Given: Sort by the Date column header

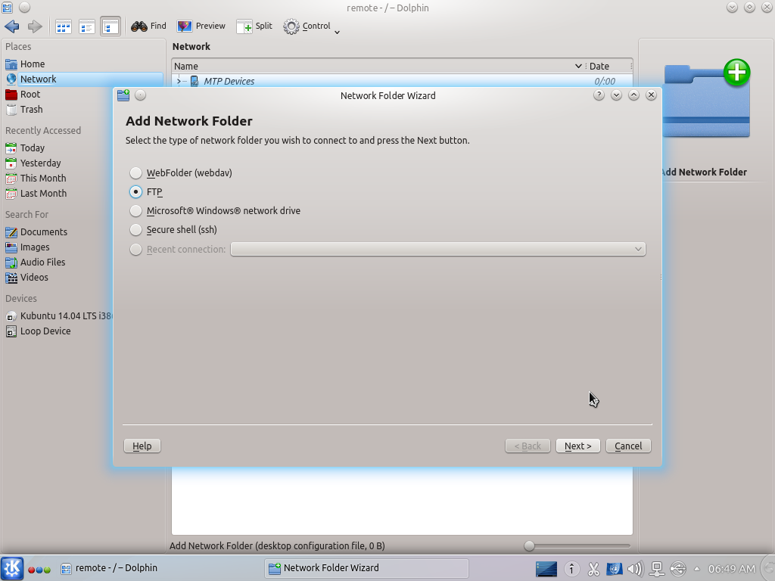Looking at the screenshot, I should click(608, 67).
